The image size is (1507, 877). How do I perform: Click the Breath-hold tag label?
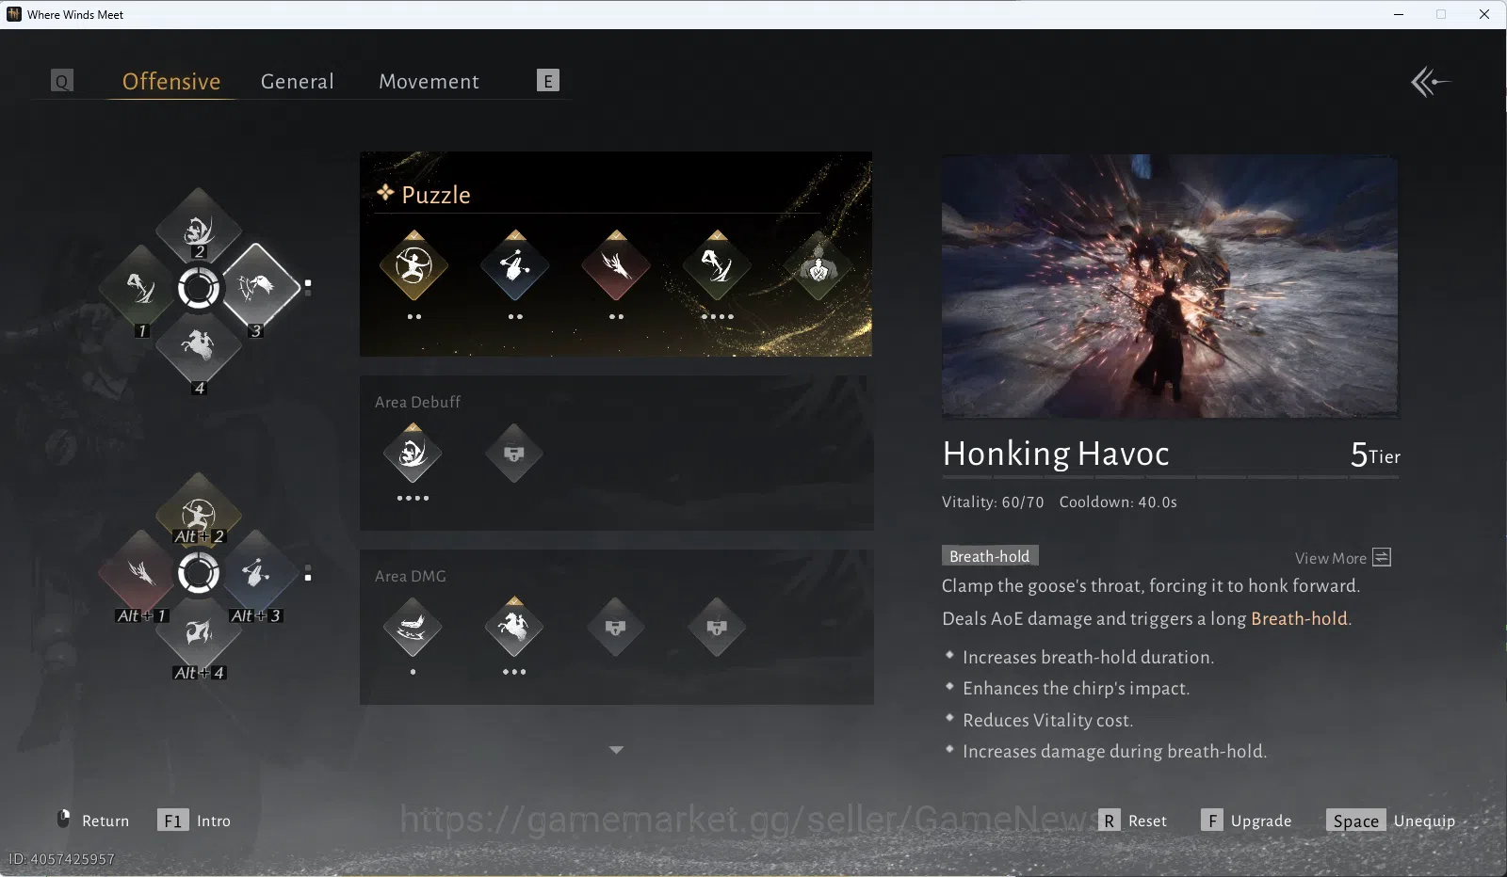pyautogui.click(x=990, y=556)
